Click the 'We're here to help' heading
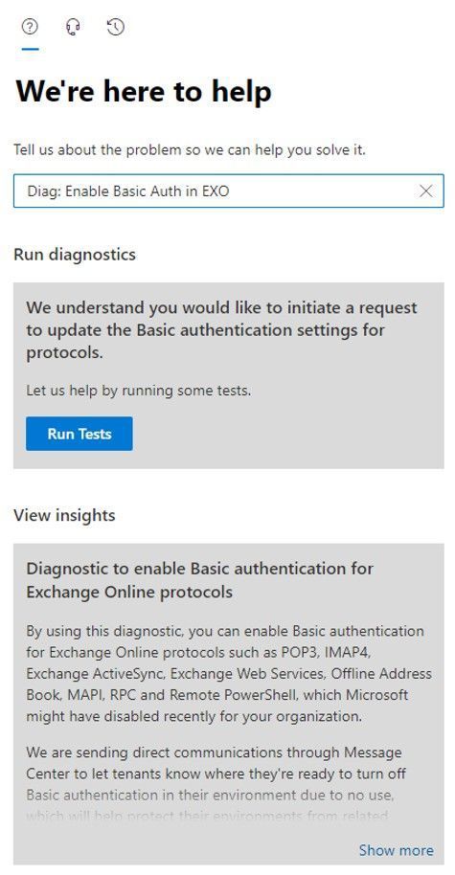Screen dimensions: 455x875 [x=144, y=91]
